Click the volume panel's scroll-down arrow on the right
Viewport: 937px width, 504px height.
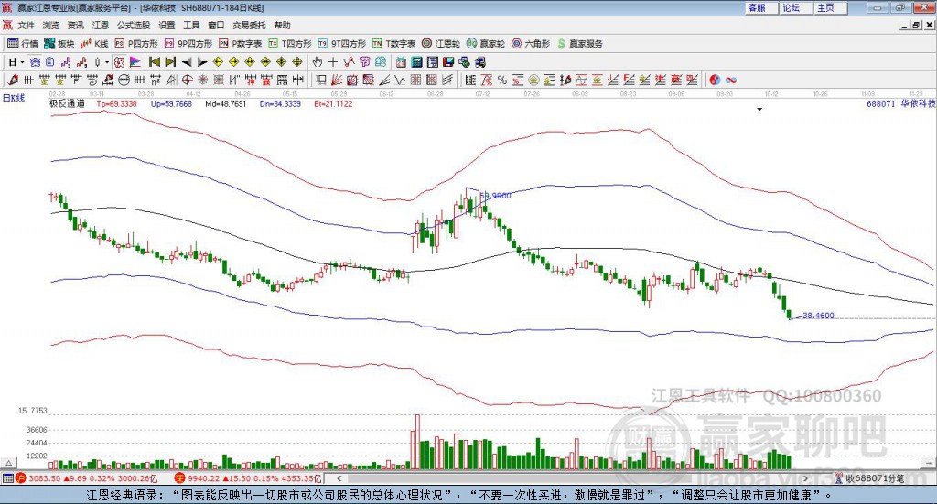coord(931,463)
